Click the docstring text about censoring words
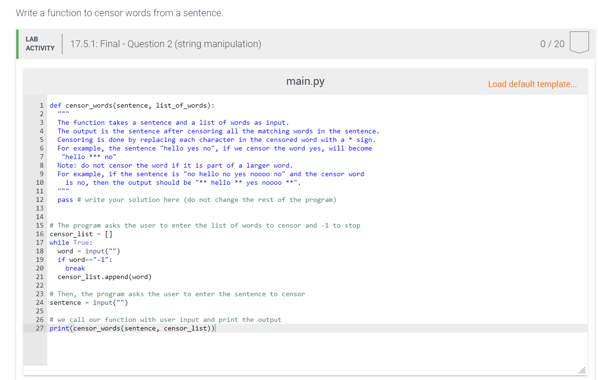 click(x=191, y=140)
